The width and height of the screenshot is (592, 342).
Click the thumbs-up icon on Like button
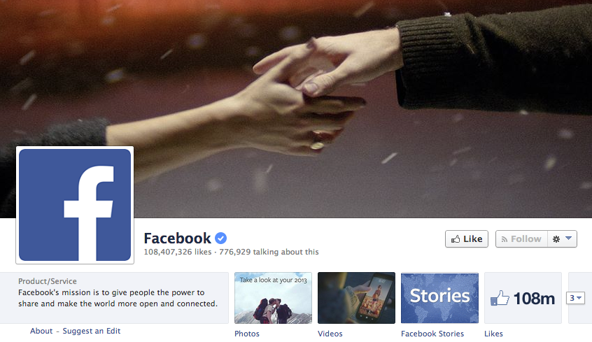click(x=456, y=239)
